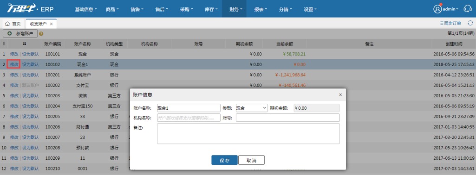The width and height of the screenshot is (476, 175).
Task: Open the column grid settings icon
Action: 24,44
